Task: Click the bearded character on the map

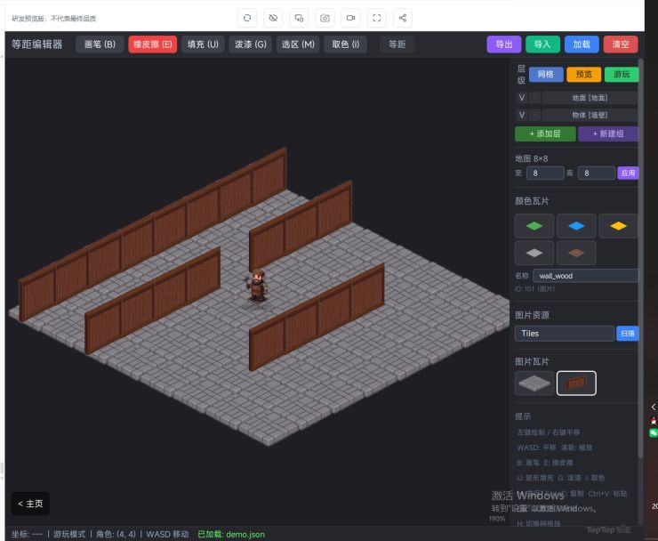Action: pyautogui.click(x=258, y=286)
